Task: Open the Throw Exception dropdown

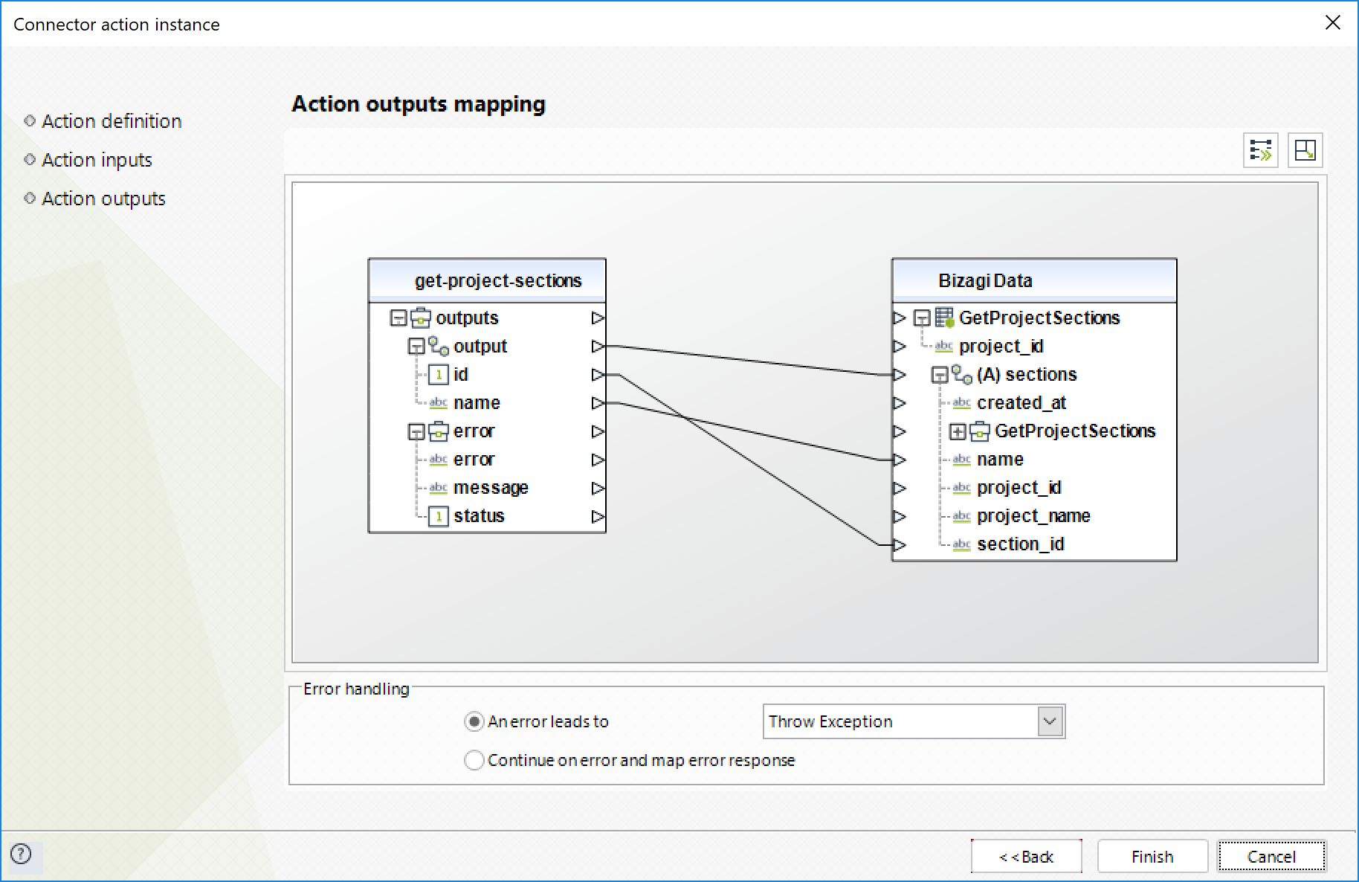Action: (x=1050, y=721)
